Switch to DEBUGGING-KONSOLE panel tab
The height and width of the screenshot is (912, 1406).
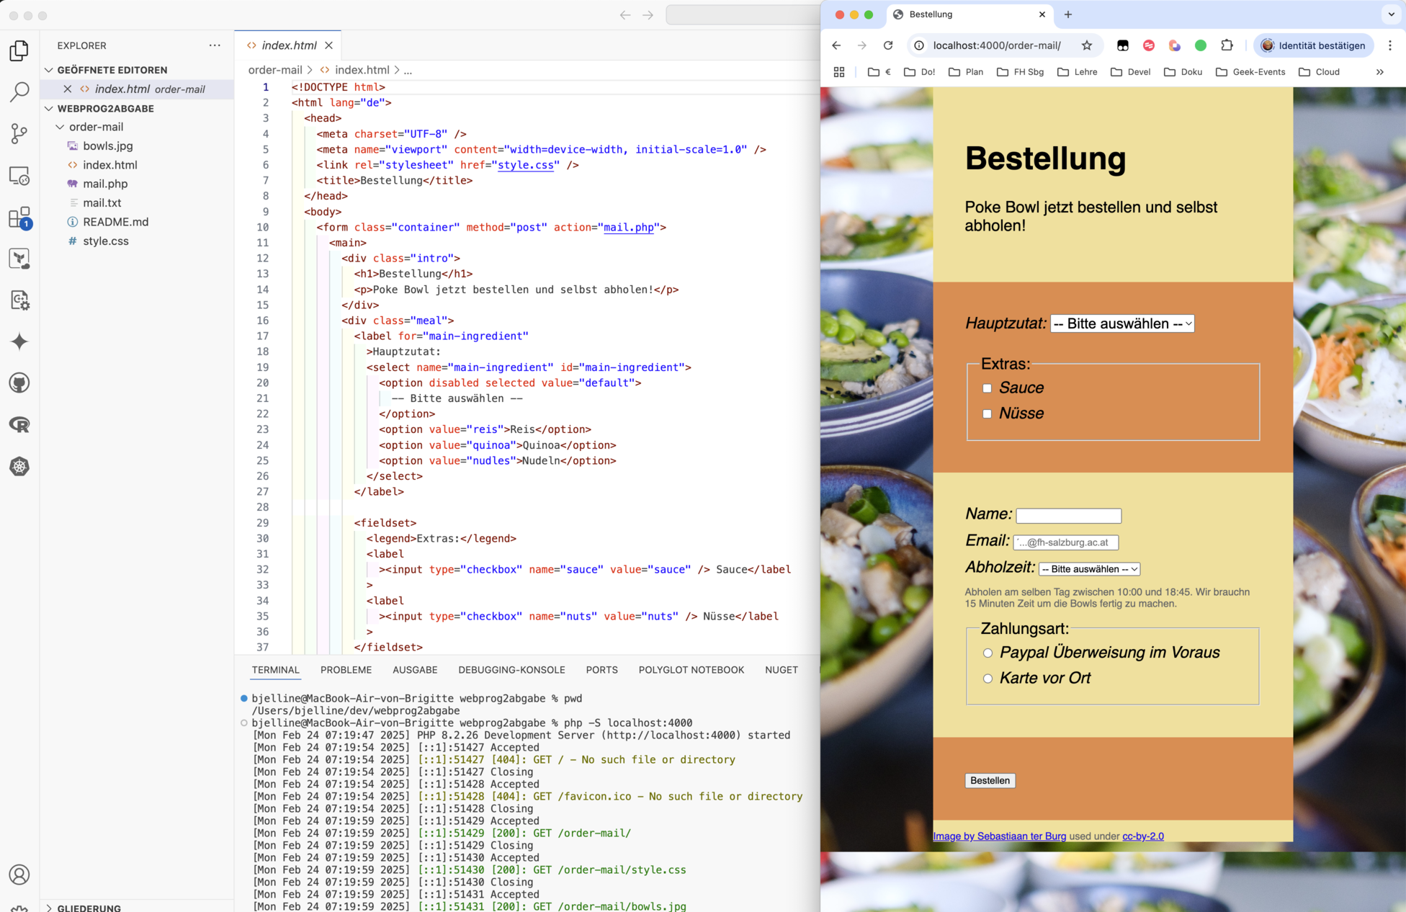pyautogui.click(x=511, y=670)
